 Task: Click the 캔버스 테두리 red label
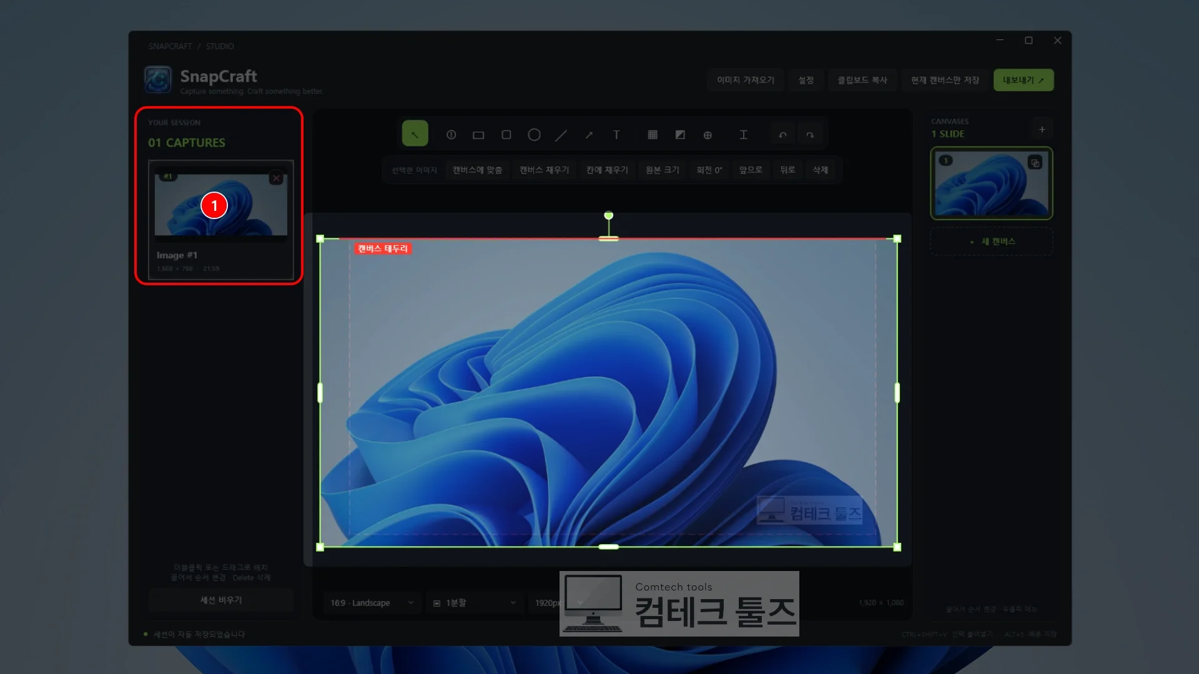(383, 248)
